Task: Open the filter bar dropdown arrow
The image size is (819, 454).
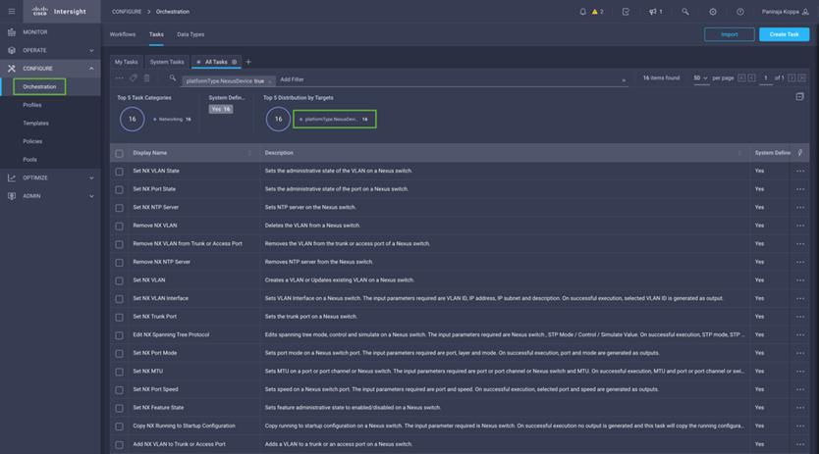Action: click(624, 80)
